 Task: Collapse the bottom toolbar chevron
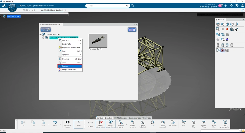coord(16,120)
